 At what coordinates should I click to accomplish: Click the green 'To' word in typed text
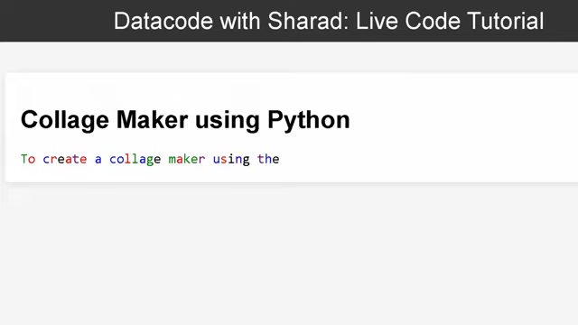pos(28,159)
